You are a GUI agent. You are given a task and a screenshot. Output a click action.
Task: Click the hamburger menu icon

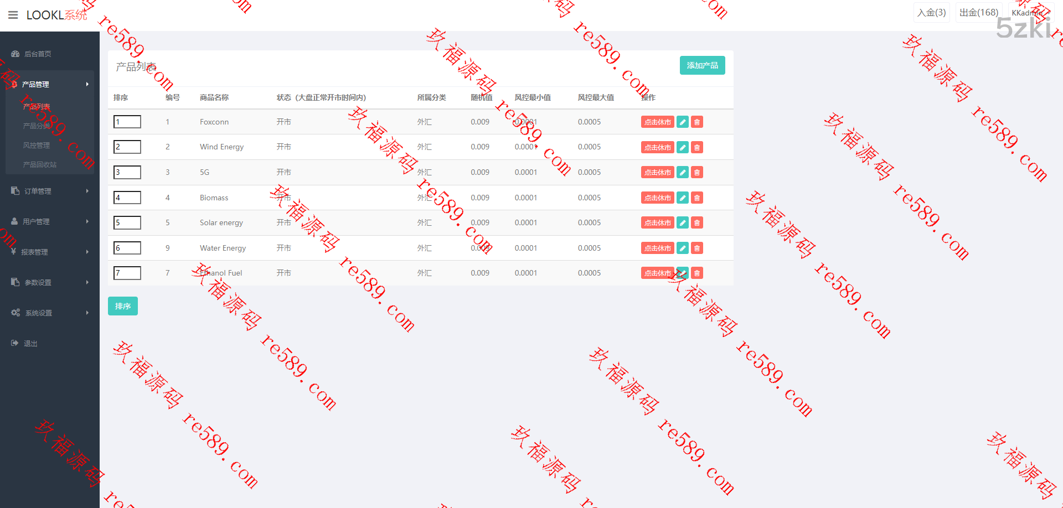(x=13, y=15)
